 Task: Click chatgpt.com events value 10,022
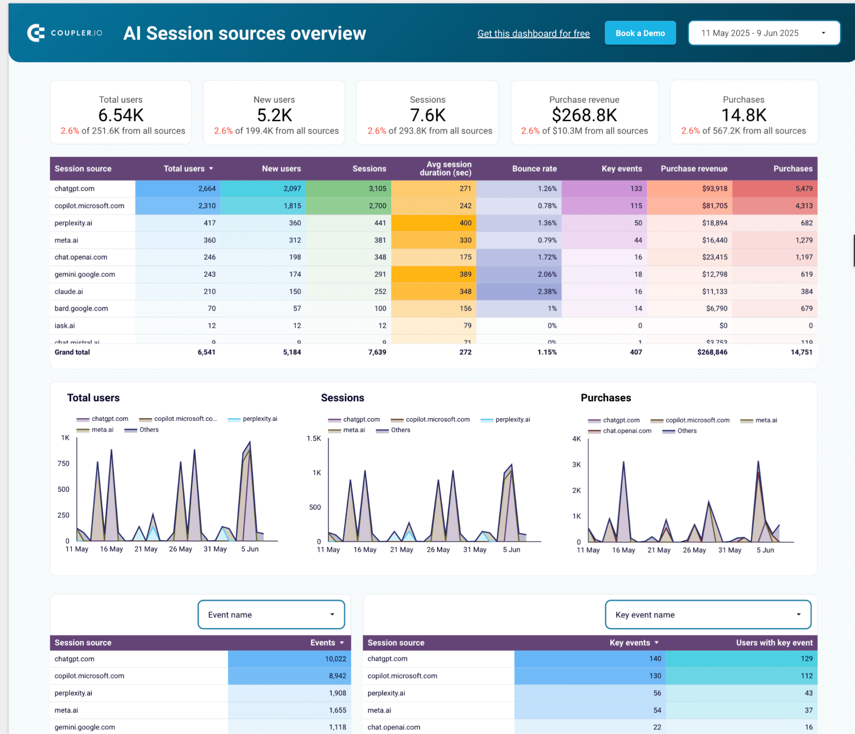click(x=290, y=659)
